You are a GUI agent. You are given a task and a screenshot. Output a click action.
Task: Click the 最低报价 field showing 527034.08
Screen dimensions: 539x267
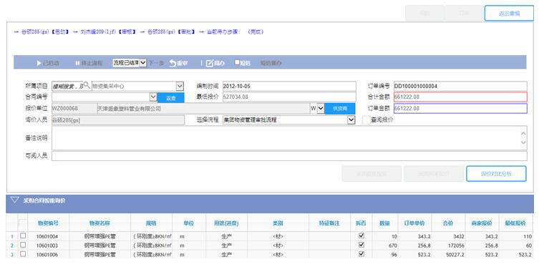[x=289, y=97]
